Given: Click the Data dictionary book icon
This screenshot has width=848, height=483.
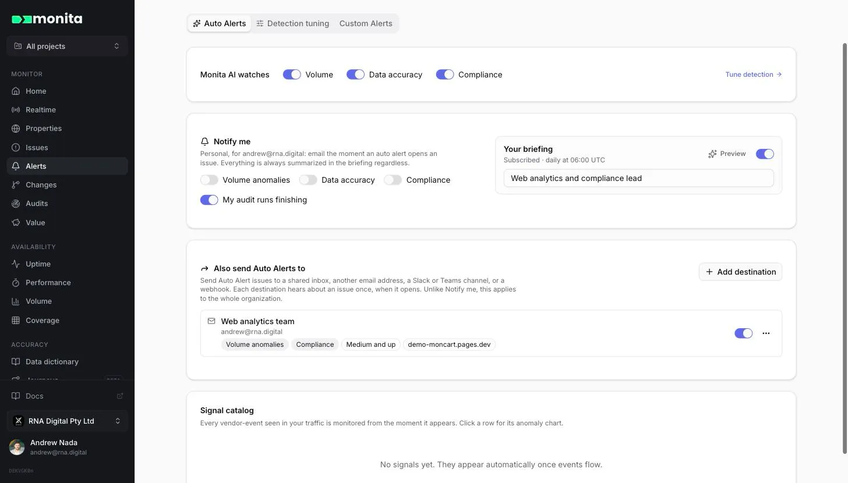Looking at the screenshot, I should pos(16,362).
